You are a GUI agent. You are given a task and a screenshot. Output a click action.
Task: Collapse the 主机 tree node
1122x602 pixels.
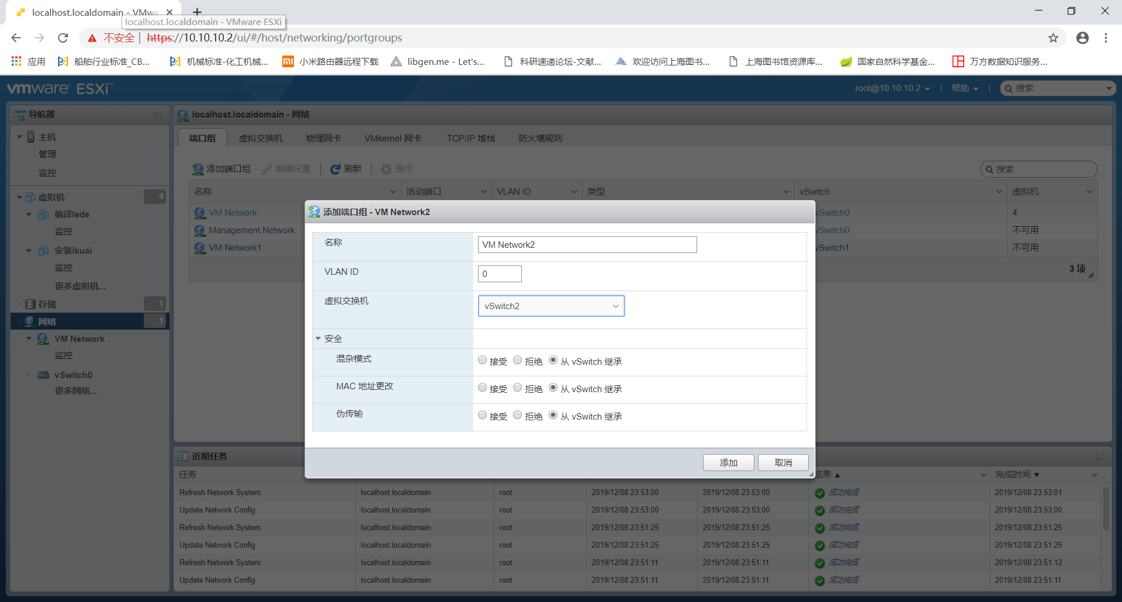[19, 137]
